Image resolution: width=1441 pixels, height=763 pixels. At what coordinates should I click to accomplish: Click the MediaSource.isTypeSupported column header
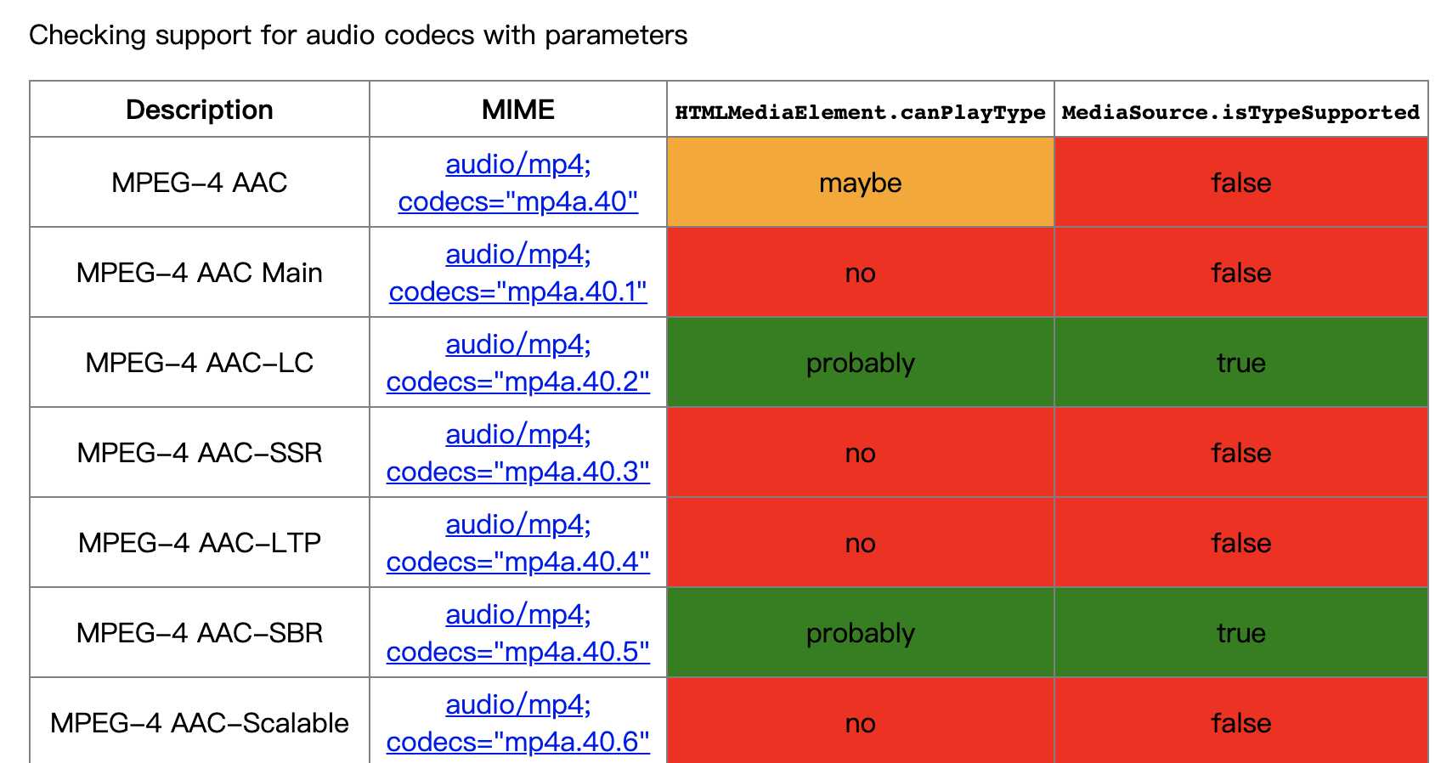(1240, 109)
